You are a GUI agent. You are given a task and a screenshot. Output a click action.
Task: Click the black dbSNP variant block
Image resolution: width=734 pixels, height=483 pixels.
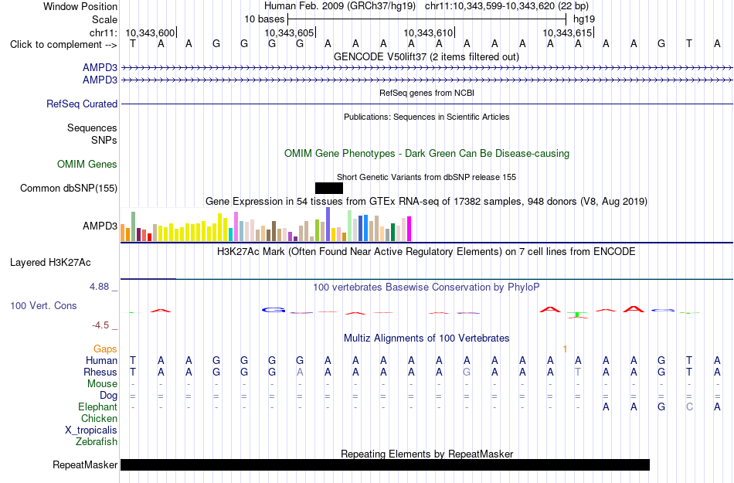(x=329, y=188)
